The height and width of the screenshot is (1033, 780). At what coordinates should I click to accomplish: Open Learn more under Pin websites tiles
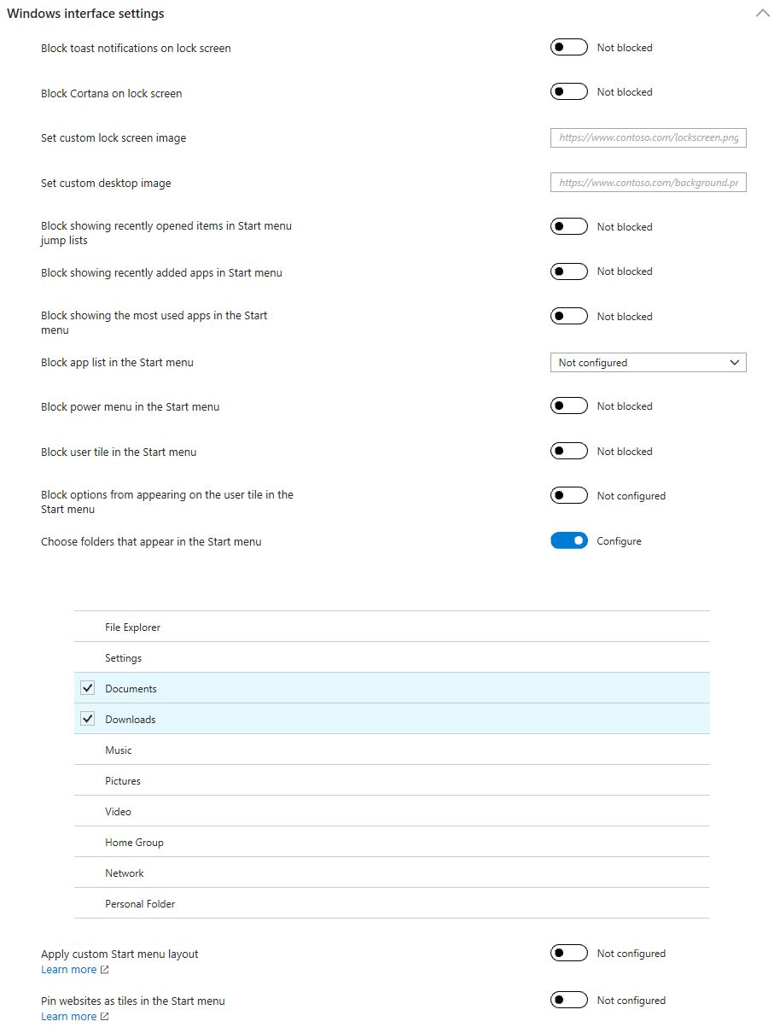click(68, 1016)
